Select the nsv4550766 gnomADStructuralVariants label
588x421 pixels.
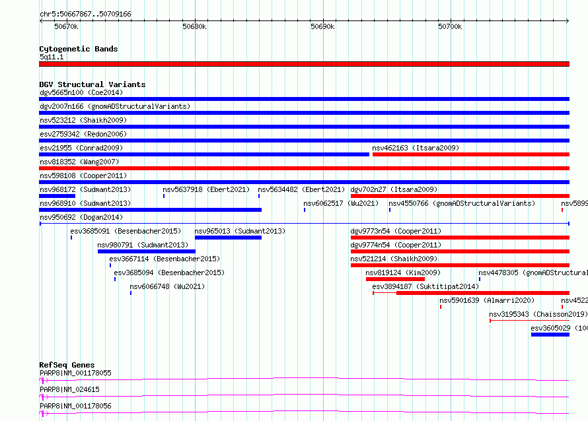[x=462, y=203]
